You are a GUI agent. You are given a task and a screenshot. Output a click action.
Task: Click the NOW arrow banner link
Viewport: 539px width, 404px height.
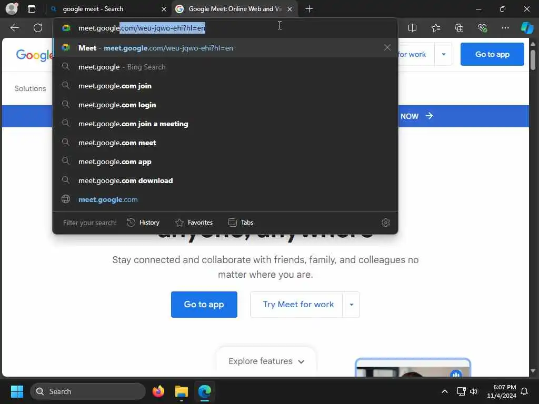pyautogui.click(x=417, y=116)
